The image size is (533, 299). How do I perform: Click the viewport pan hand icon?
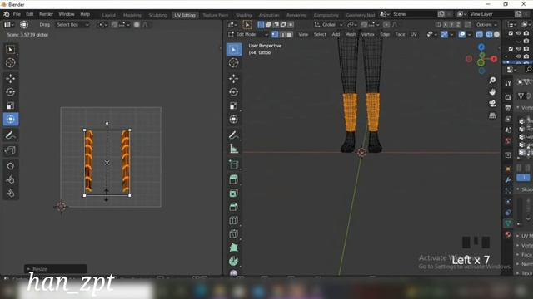coord(492,92)
